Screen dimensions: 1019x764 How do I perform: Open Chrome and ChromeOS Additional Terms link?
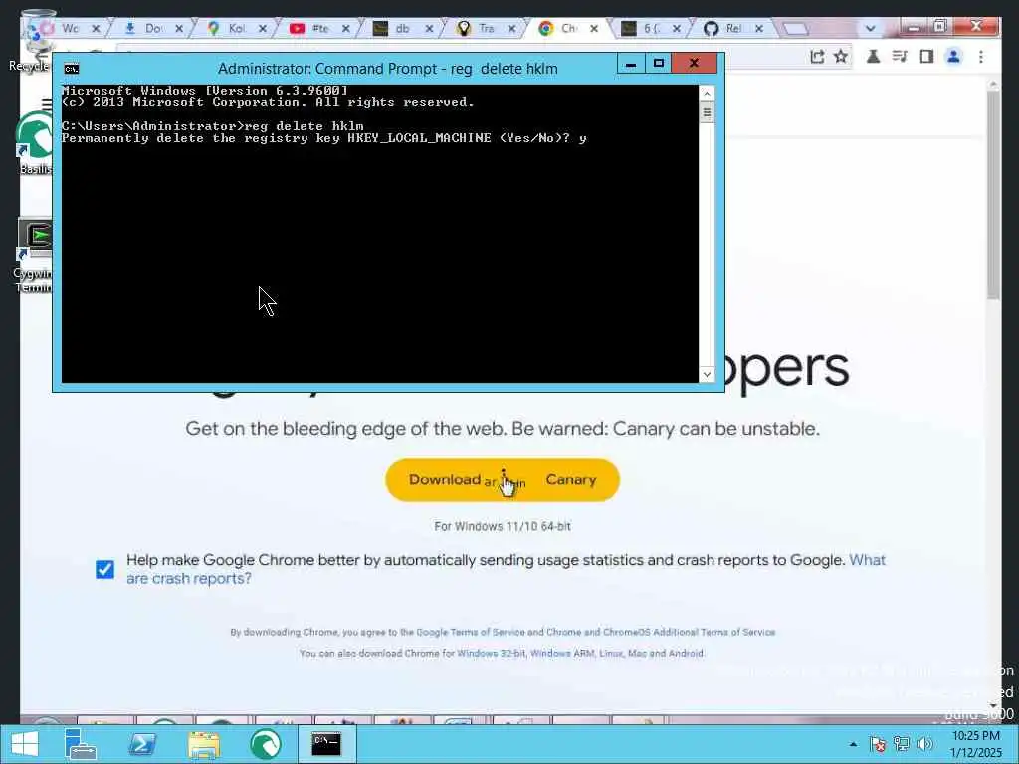661,632
